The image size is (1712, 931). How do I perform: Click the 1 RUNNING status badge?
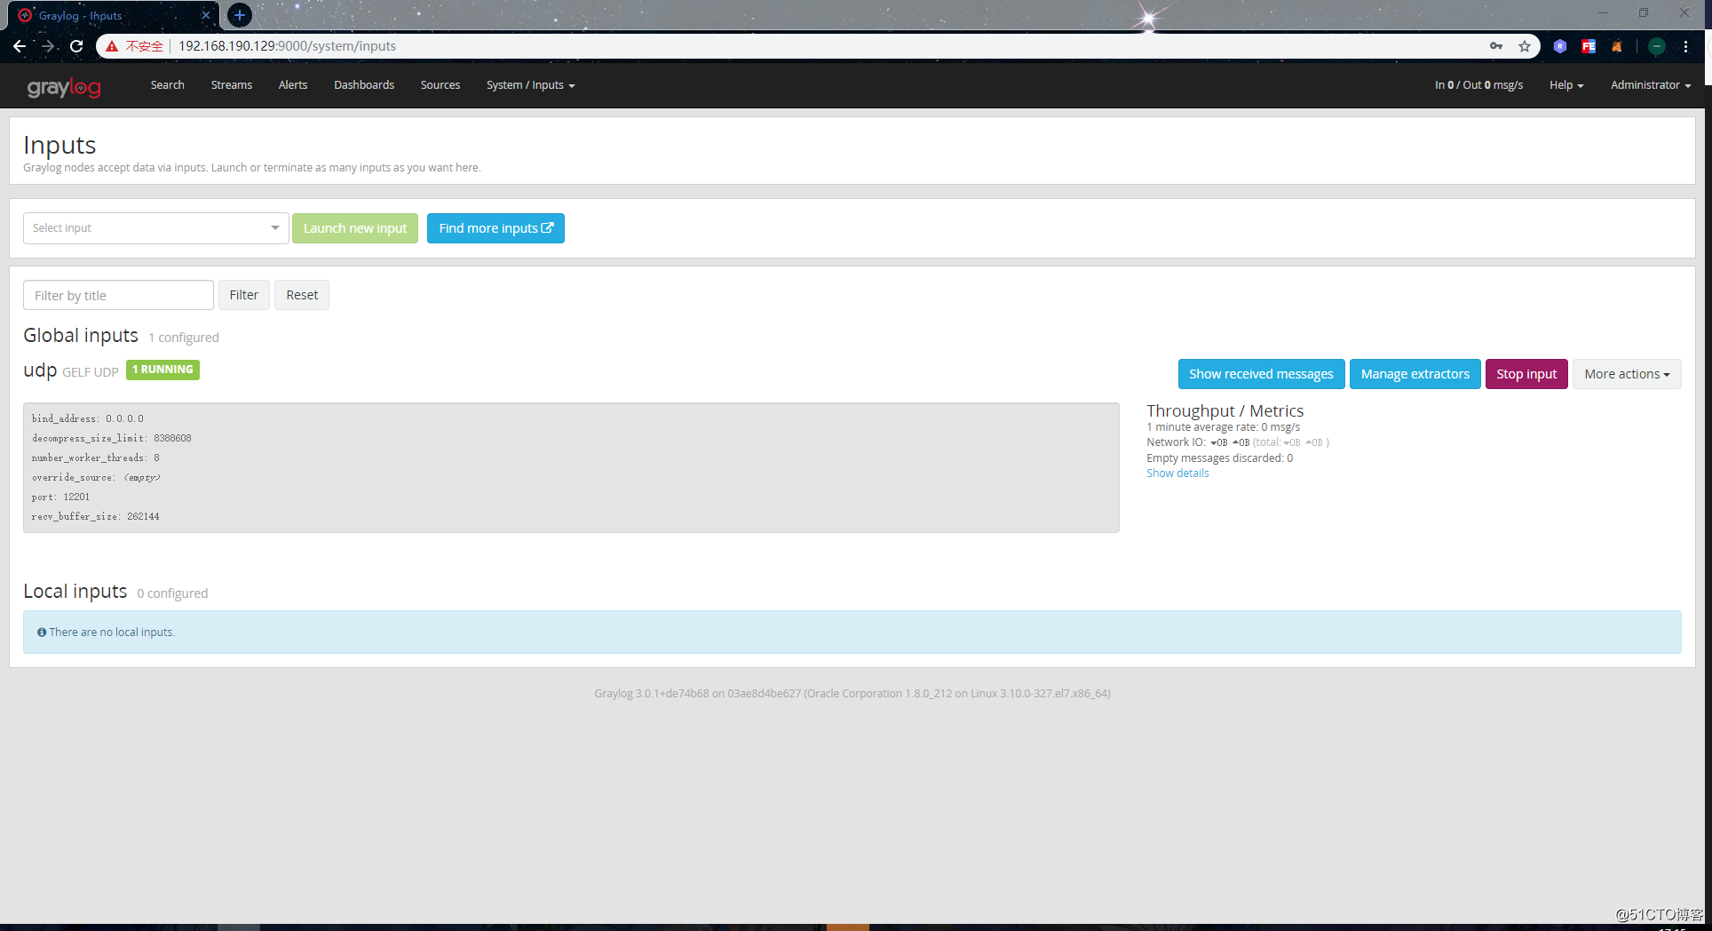[162, 370]
